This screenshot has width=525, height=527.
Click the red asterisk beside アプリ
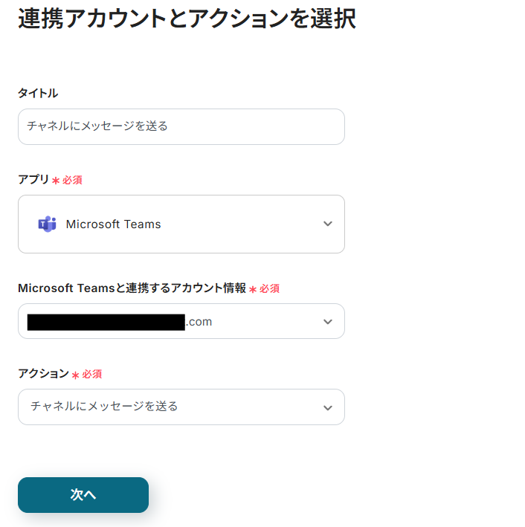pos(56,181)
